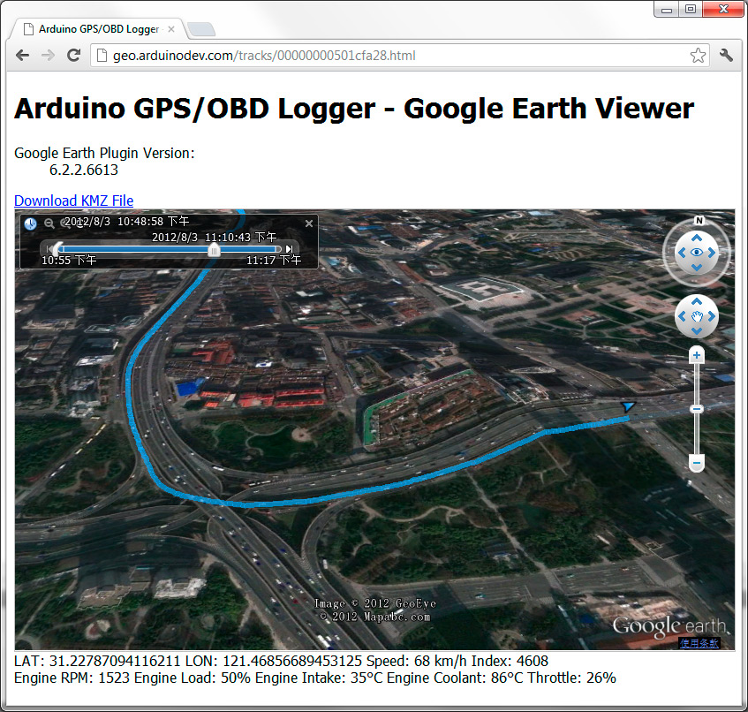The width and height of the screenshot is (748, 712).
Task: Click the LON 121.46856689453125 readout
Action: (274, 661)
